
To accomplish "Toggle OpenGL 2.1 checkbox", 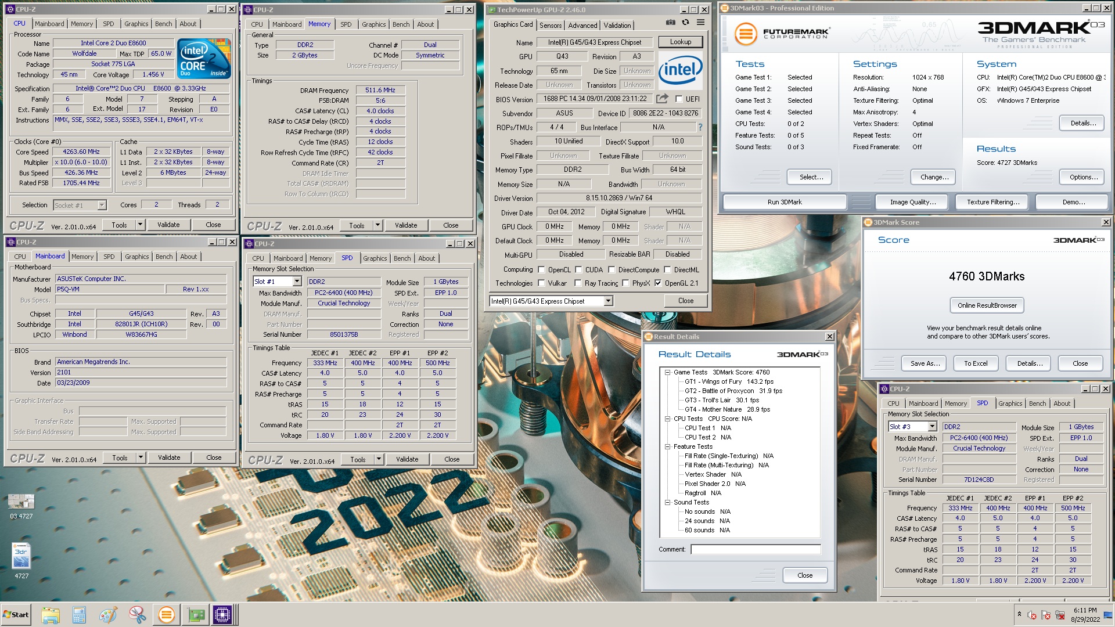I will click(x=658, y=283).
